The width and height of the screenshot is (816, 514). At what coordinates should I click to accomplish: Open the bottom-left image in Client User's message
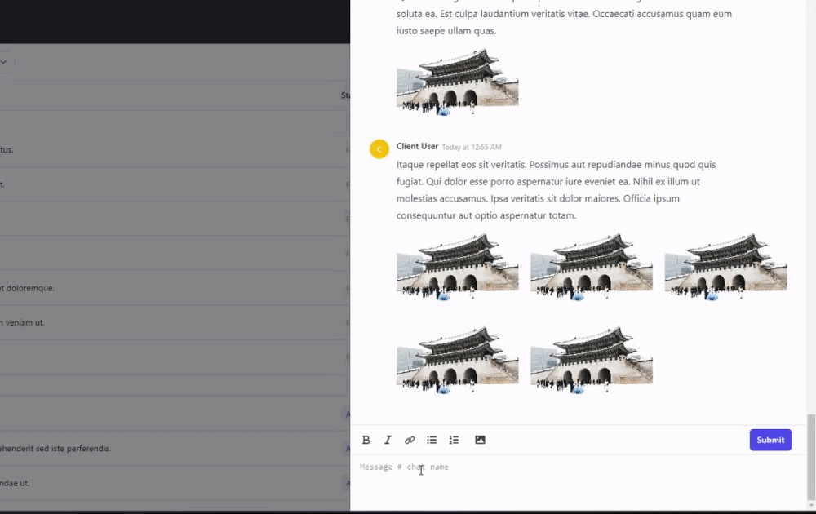tap(457, 360)
